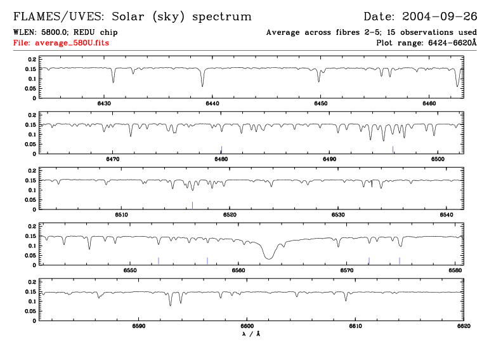
Task: Click the 6530 wavelength axis label
Action: click(x=338, y=215)
